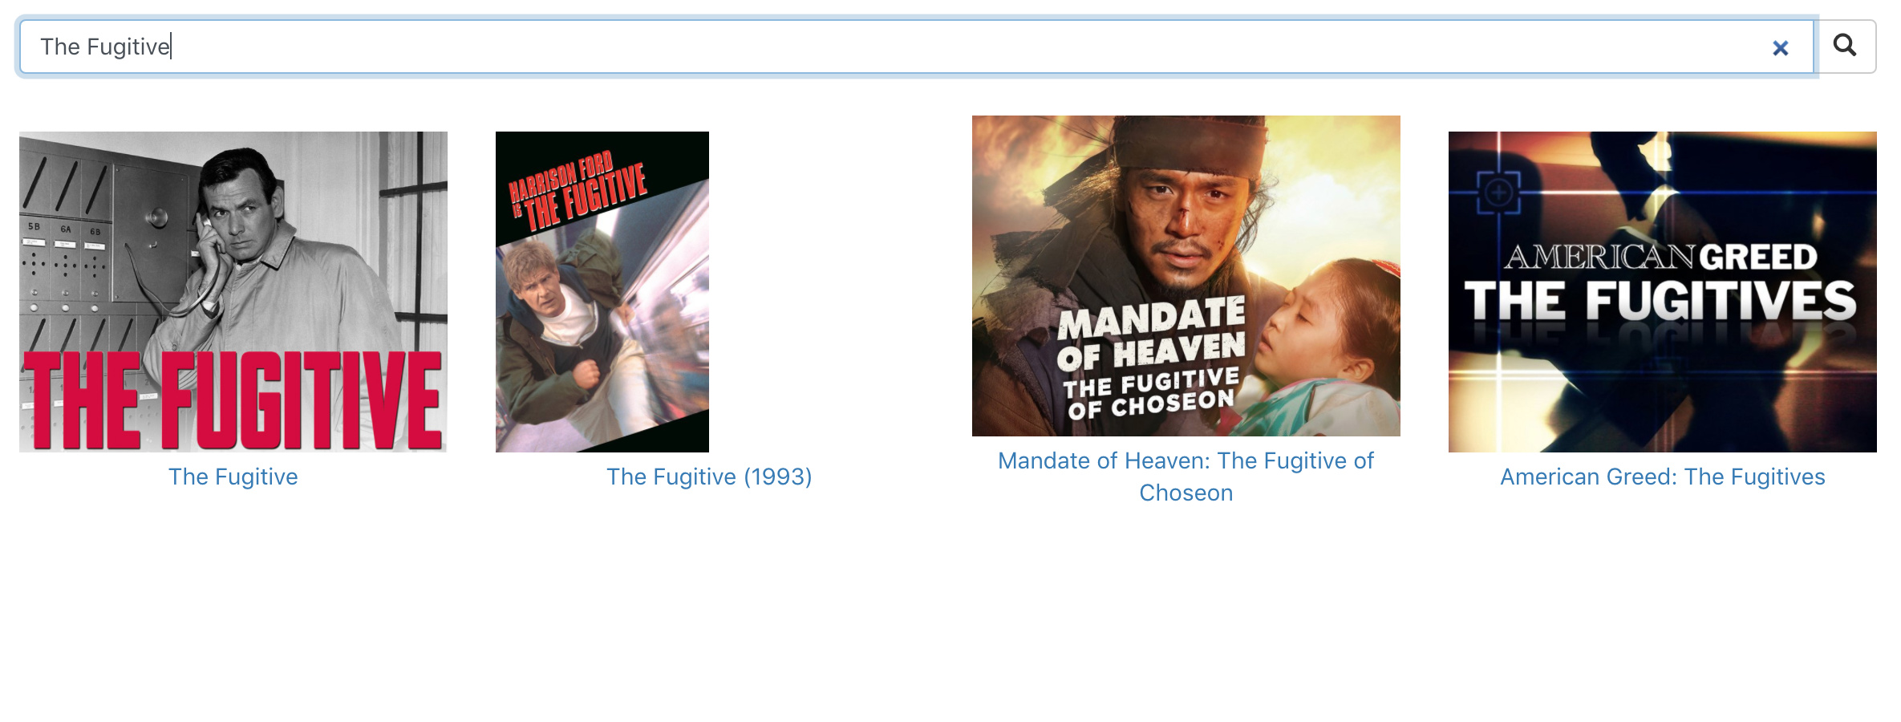Open the American Greed: The Fugitives poster
1901x722 pixels.
pos(1663,292)
